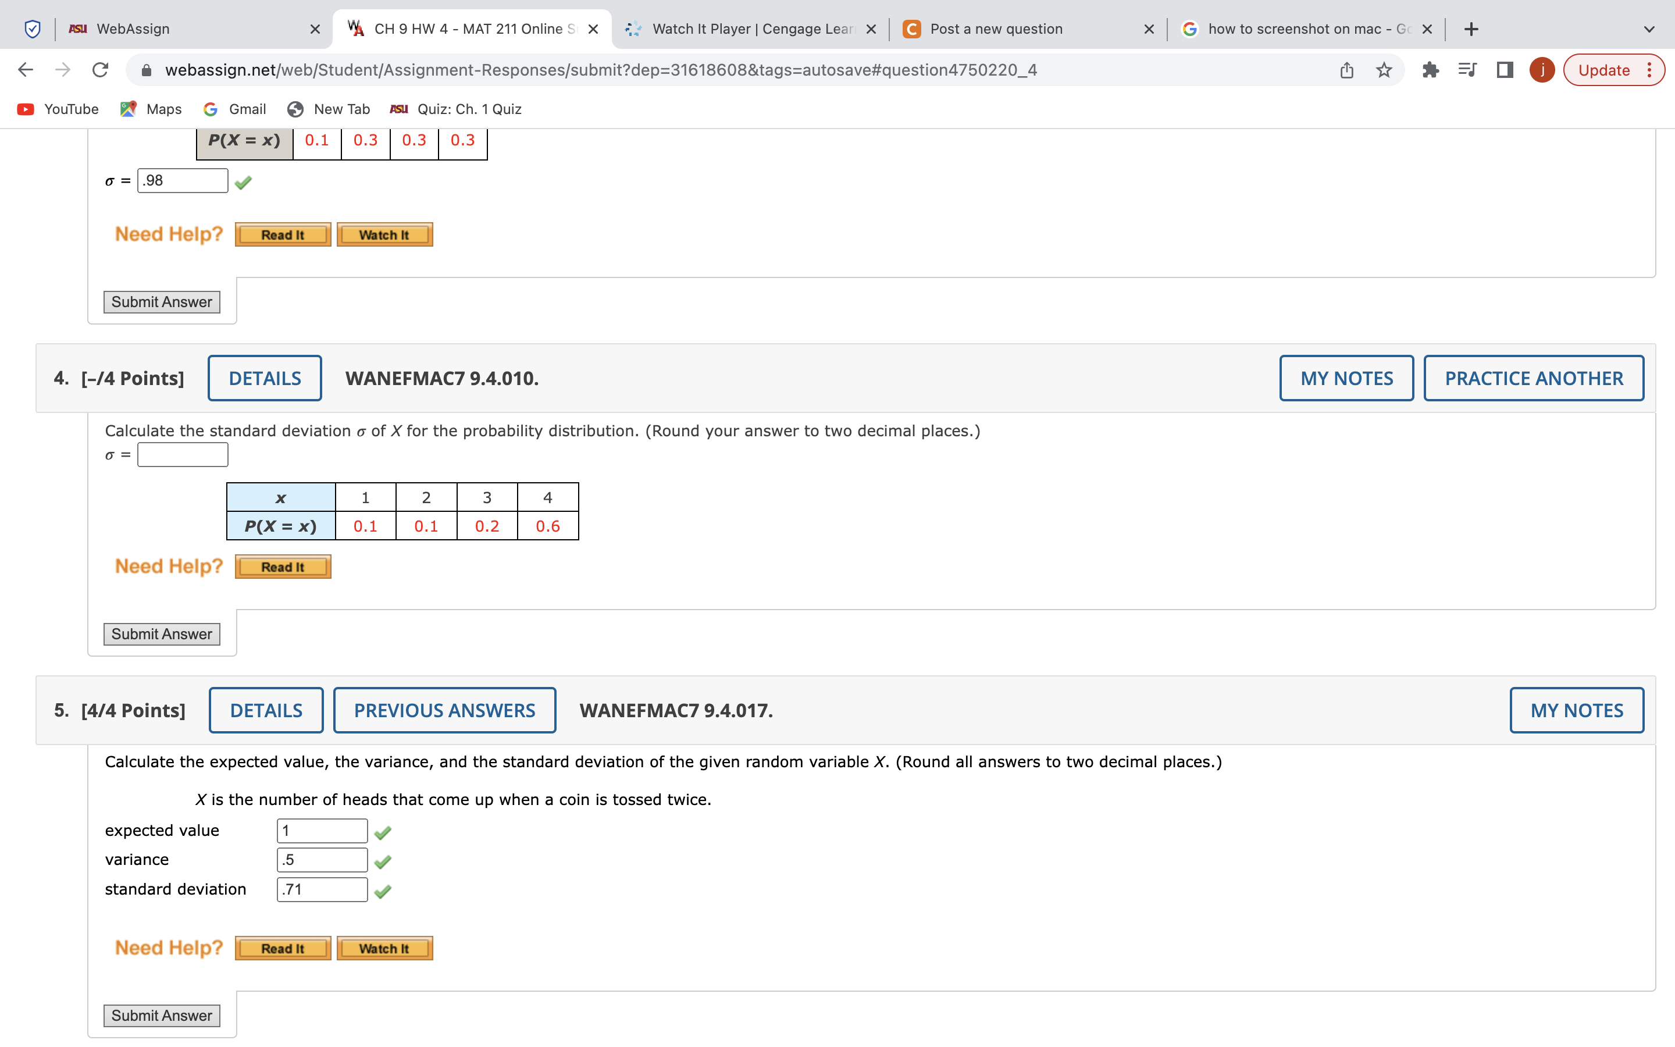Click sigma input field in question 4

(183, 455)
